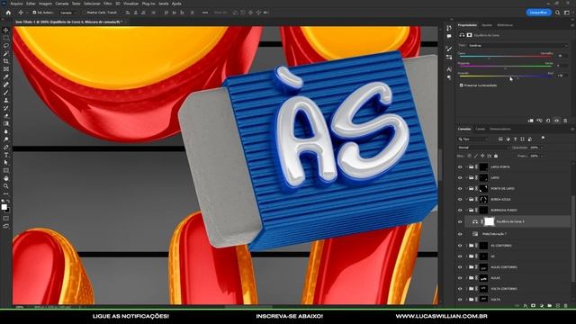Click the reset adjustment icon in Propriedades
Image resolution: width=576 pixels, height=324 pixels.
point(548,121)
